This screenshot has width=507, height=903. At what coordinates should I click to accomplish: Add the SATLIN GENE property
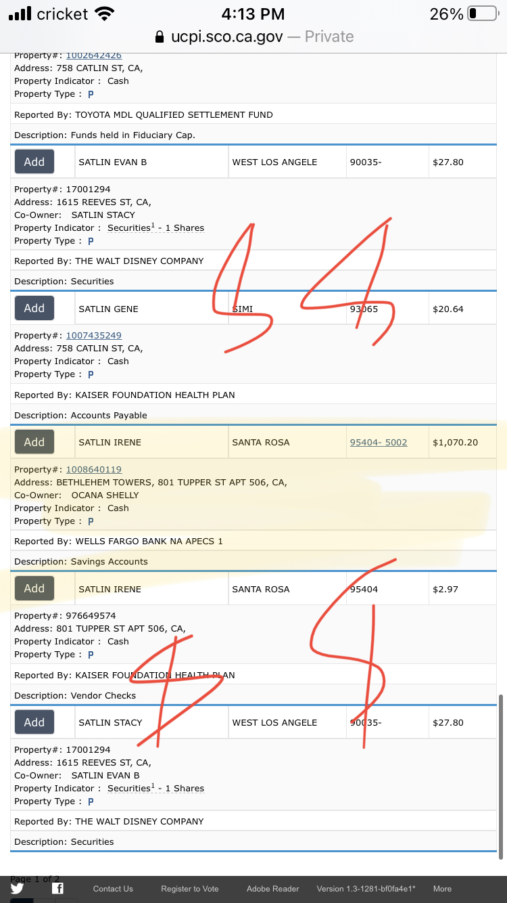coord(34,308)
